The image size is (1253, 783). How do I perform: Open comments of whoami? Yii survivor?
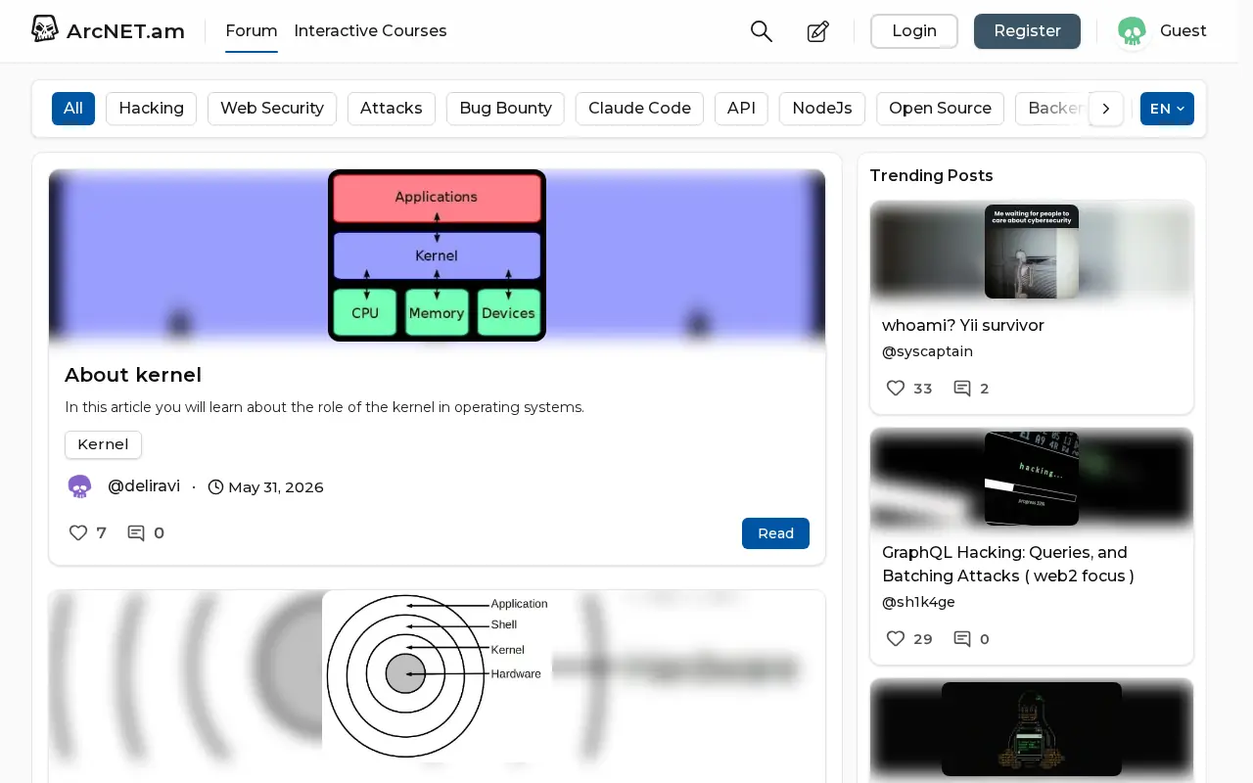coord(962,389)
